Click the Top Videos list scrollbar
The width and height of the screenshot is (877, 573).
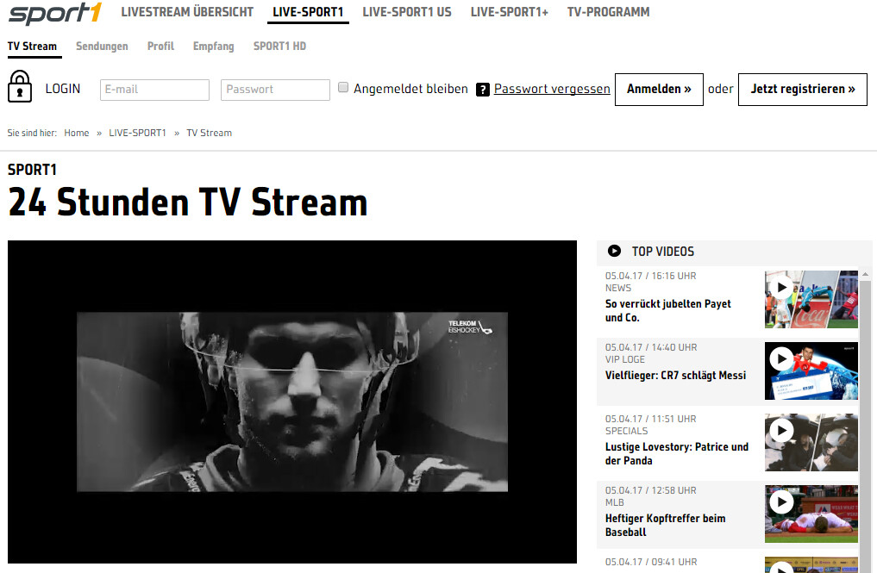click(865, 425)
